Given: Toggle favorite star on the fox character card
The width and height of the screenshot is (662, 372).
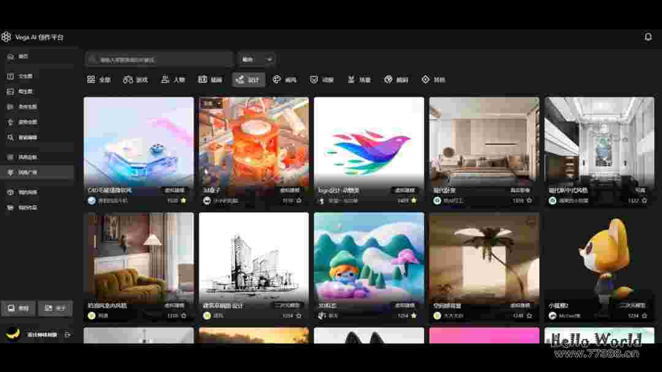Looking at the screenshot, I should click(644, 316).
